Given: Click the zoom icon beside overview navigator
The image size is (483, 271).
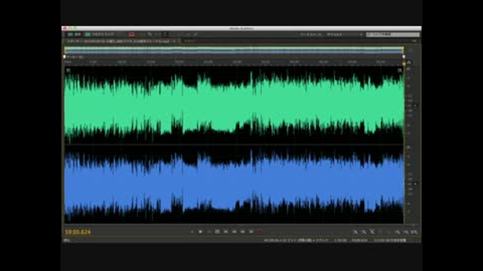Looking at the screenshot, I should (x=411, y=50).
